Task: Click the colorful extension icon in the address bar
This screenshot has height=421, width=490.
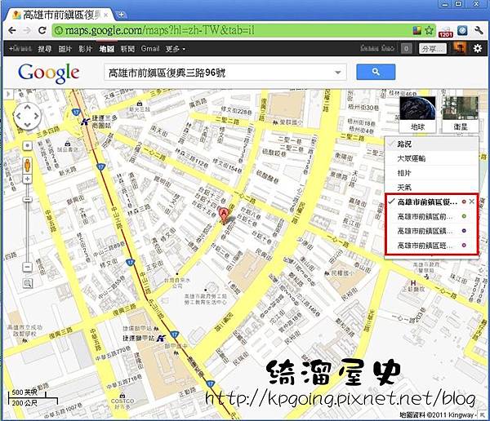Action: pos(417,30)
